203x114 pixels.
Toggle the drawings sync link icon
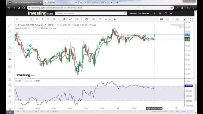click(10, 102)
